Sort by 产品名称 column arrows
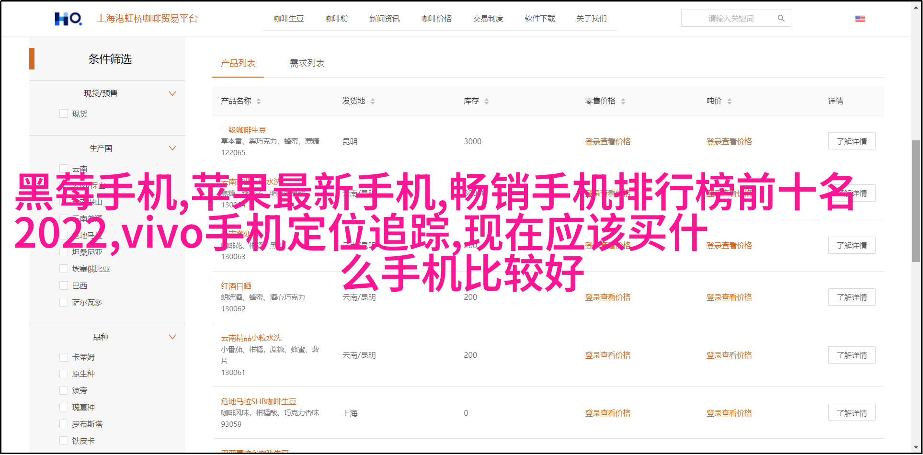The height and width of the screenshot is (455, 923). pos(259,101)
